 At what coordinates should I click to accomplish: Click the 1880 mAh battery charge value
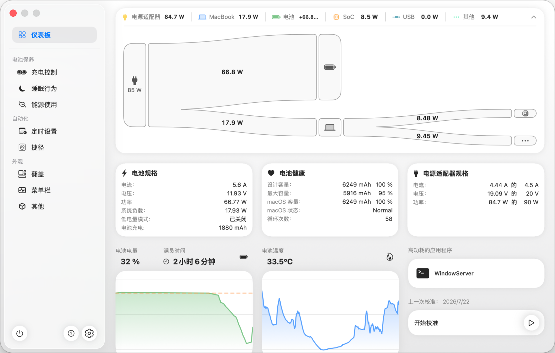pyautogui.click(x=233, y=228)
